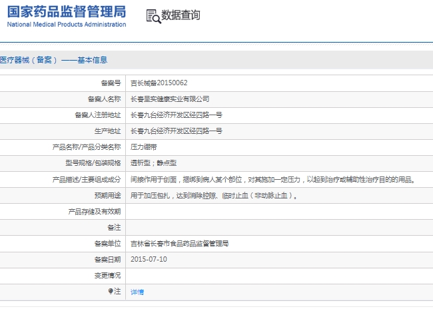
Task: Click the 备案人名称 label
Action: 104,99
